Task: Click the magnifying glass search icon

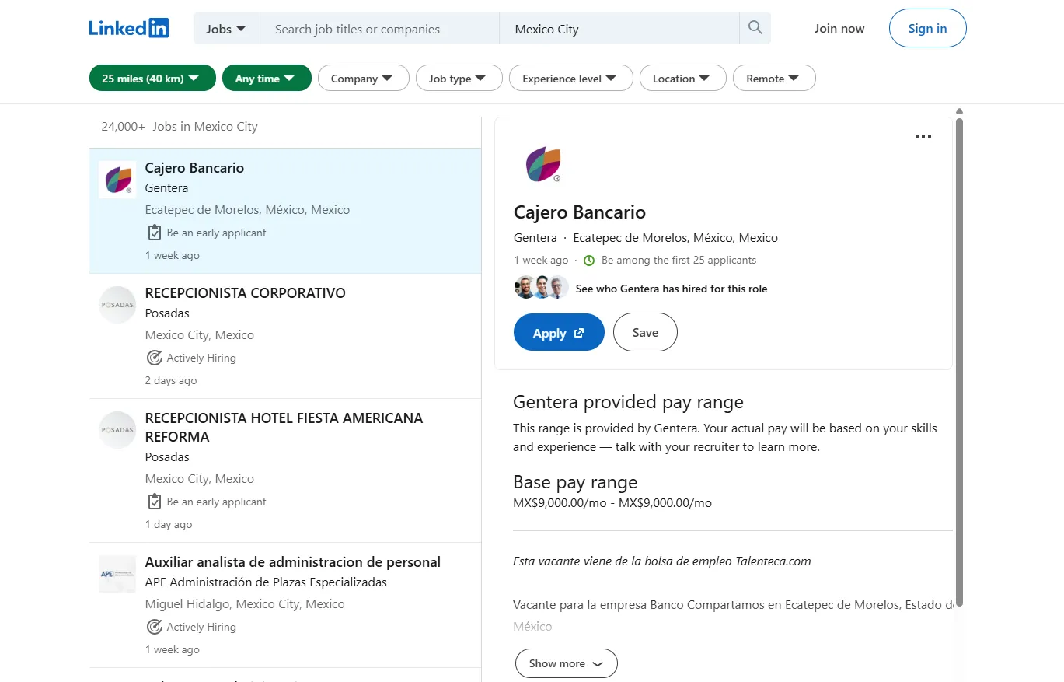Action: pyautogui.click(x=755, y=28)
